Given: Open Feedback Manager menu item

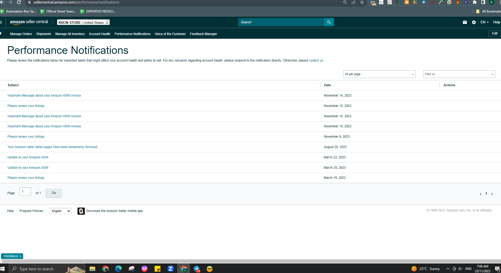Looking at the screenshot, I should 203,34.
